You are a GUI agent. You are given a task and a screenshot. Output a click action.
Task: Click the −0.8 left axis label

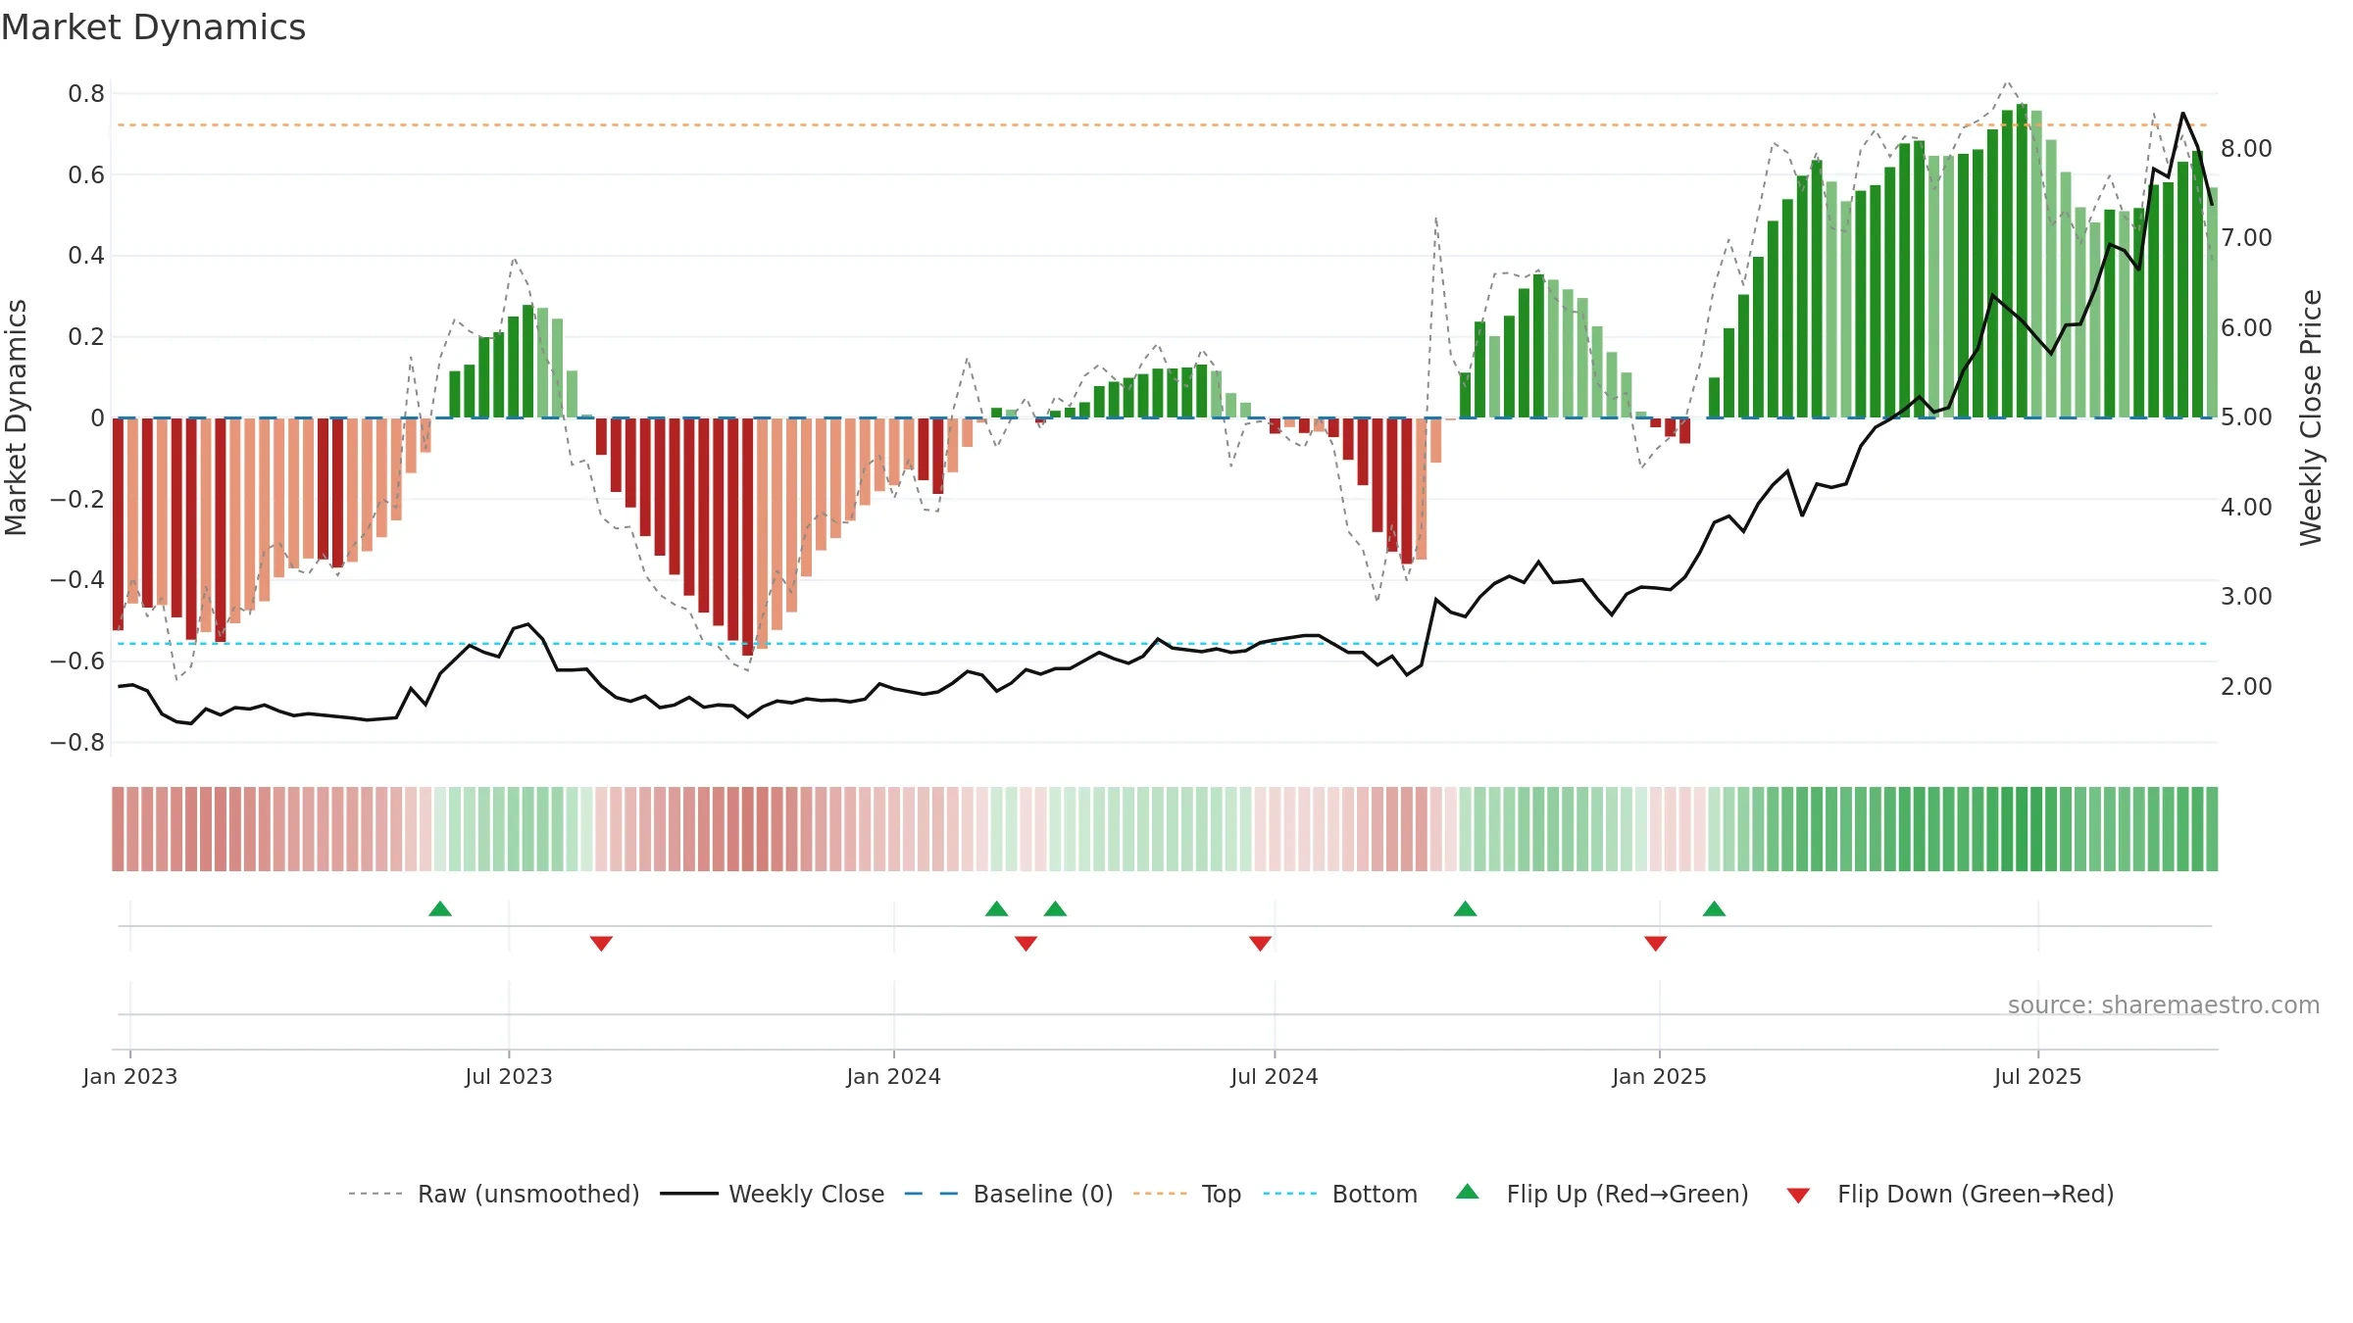pyautogui.click(x=77, y=743)
